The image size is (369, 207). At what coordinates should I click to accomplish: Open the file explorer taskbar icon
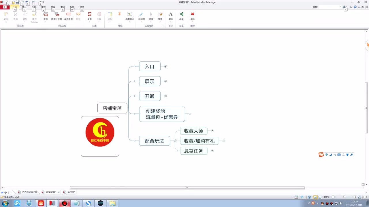(x=112, y=203)
